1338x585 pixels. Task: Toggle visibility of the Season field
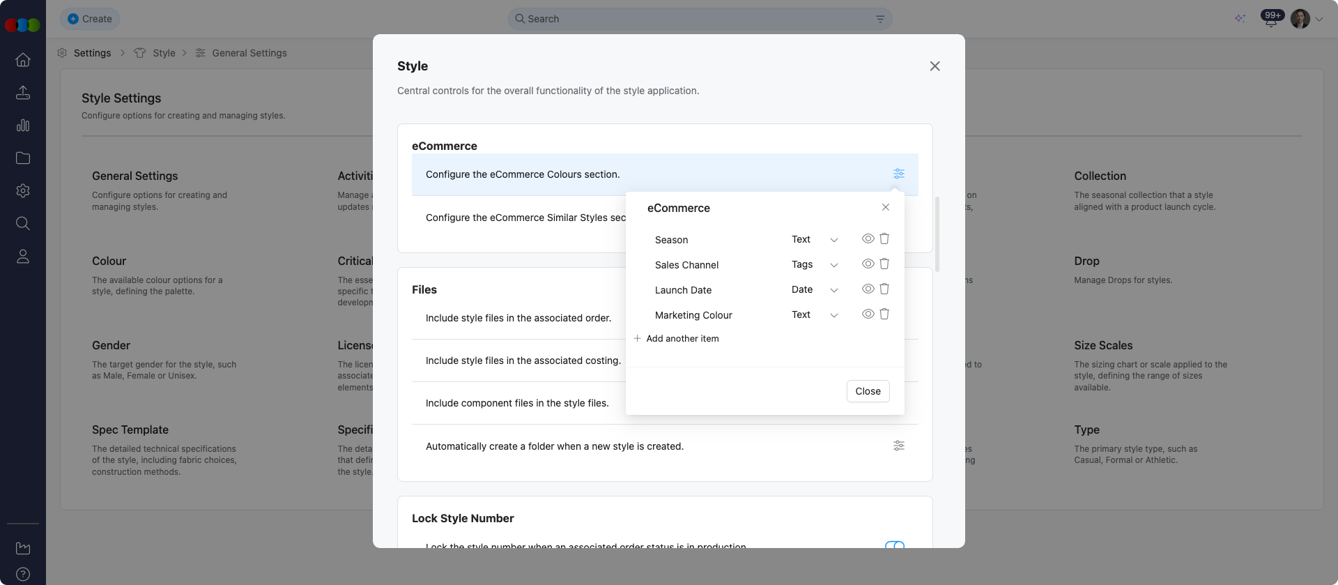click(x=868, y=239)
